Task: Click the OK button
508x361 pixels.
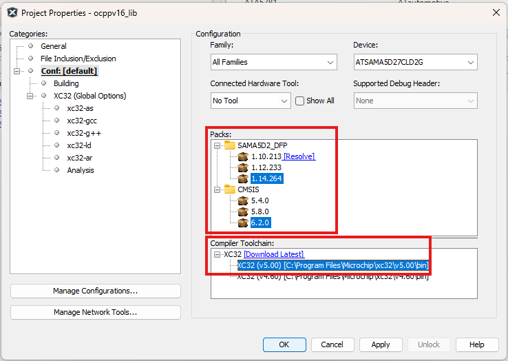Action: 284,344
